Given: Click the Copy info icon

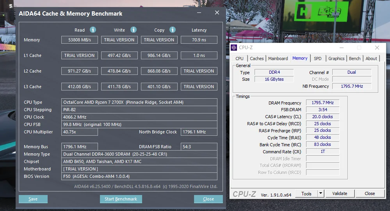Looking at the screenshot, I should coord(173,30).
